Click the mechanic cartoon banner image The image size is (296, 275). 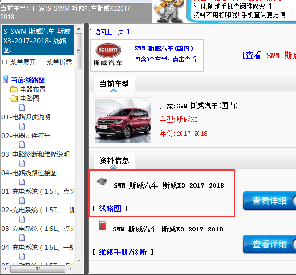(169, 11)
